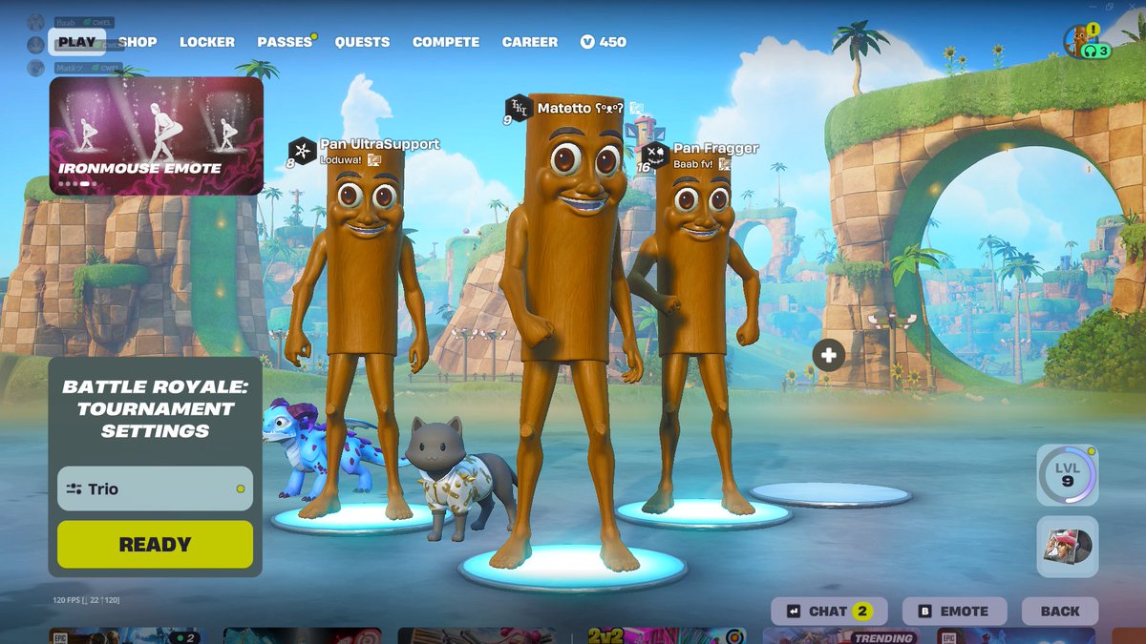Switch to the SHOP tab
Viewport: 1146px width, 644px height.
[x=138, y=42]
